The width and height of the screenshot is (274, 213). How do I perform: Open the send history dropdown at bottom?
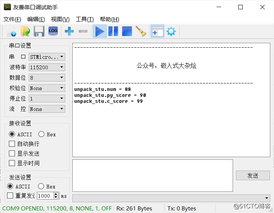pyautogui.click(x=171, y=198)
